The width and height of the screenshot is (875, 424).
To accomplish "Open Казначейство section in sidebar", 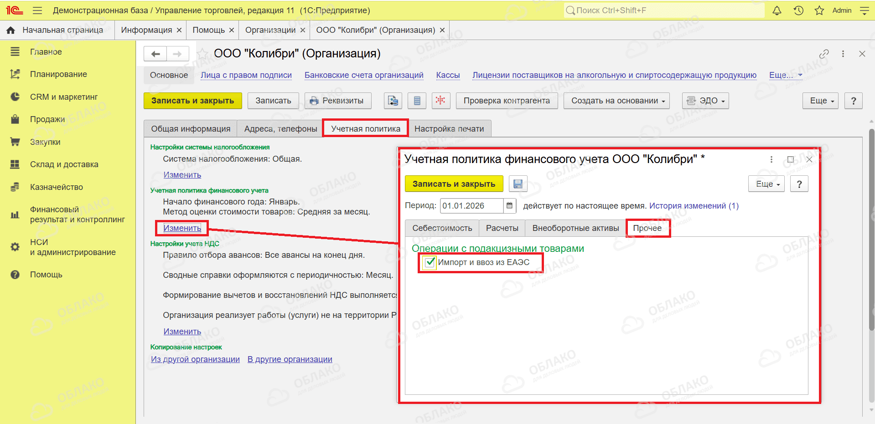I will [68, 187].
